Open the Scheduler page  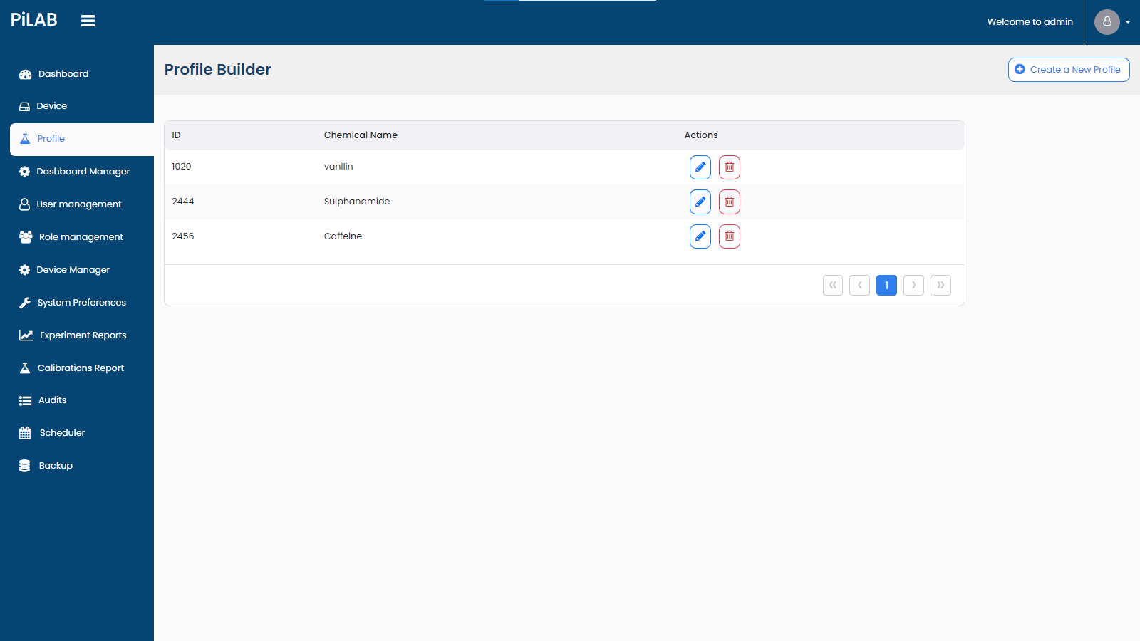(x=62, y=433)
